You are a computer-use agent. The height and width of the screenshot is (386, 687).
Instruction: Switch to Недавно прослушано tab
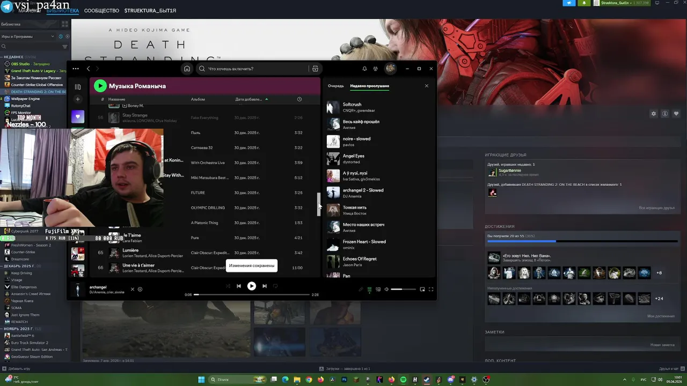(370, 86)
